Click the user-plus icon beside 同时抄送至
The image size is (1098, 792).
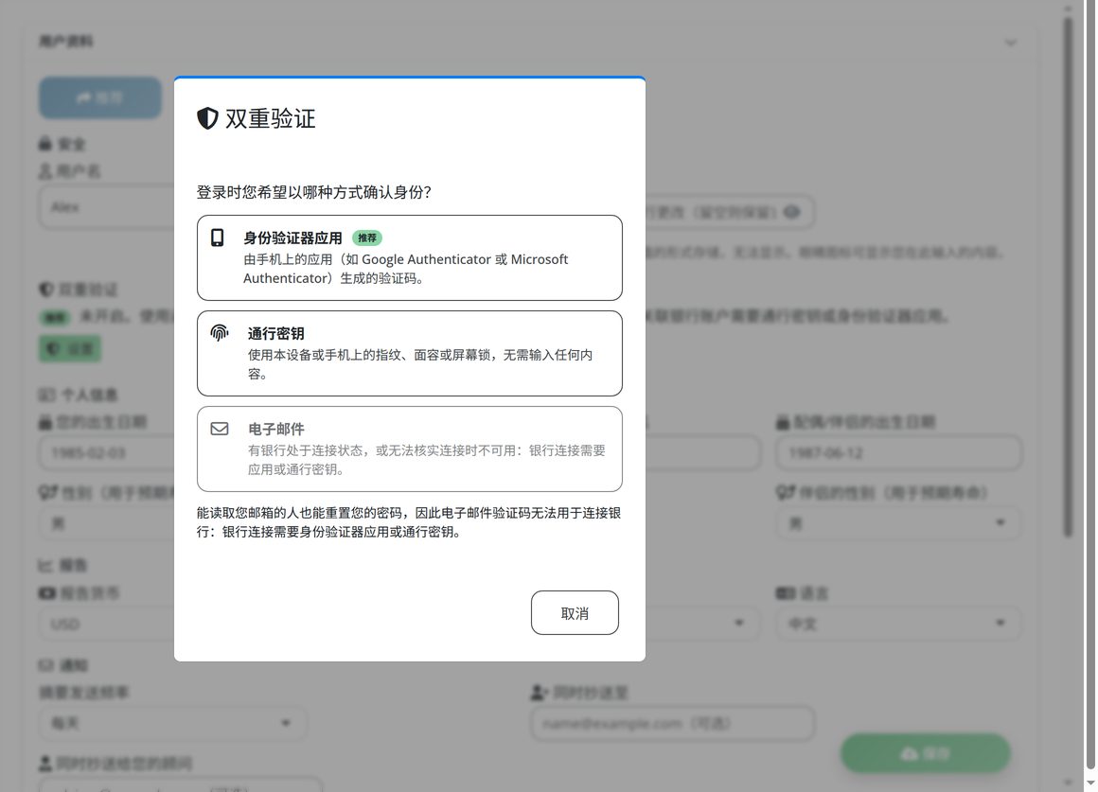(x=539, y=693)
